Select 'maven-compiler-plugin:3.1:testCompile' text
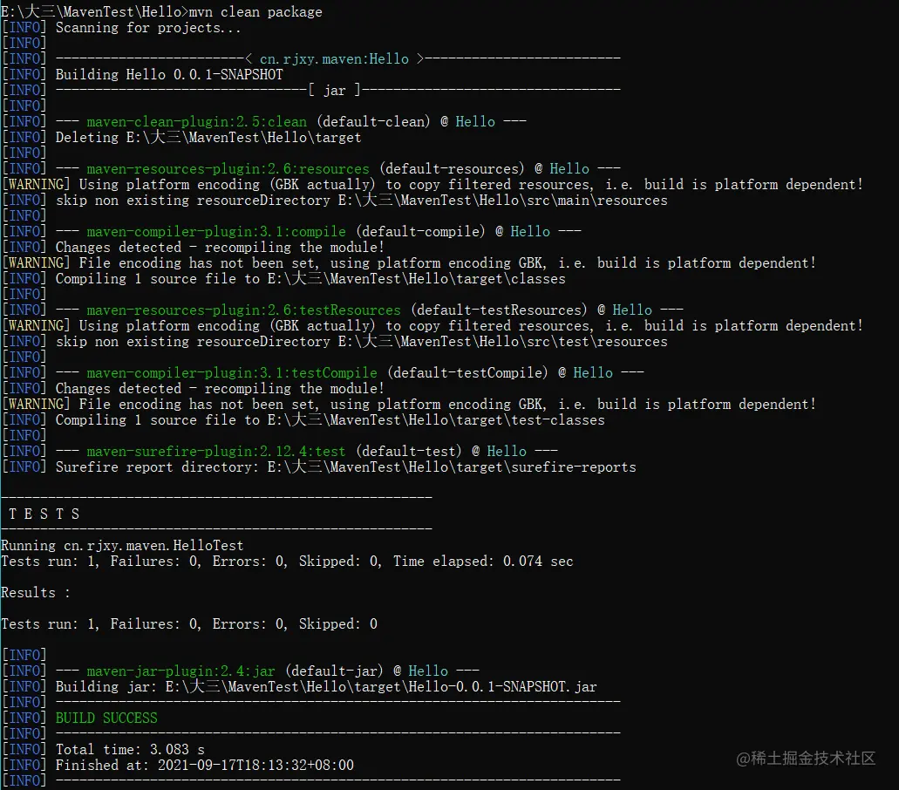The width and height of the screenshot is (899, 790). tap(232, 373)
